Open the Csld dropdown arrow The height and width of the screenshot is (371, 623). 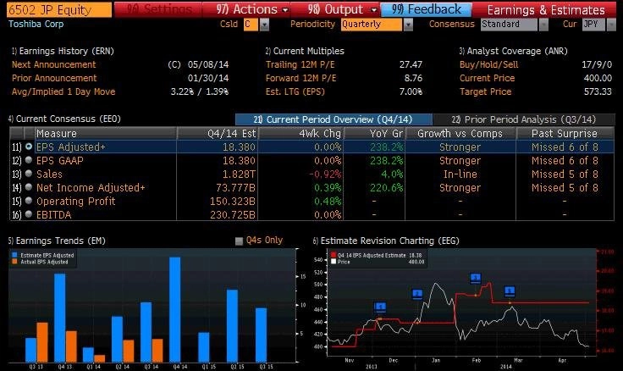coord(264,25)
